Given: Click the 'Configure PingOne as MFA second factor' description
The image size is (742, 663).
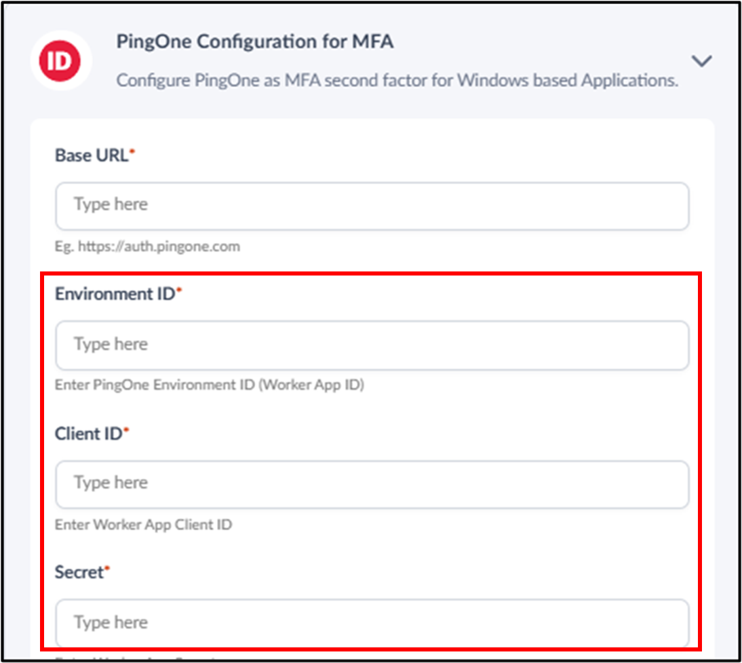Looking at the screenshot, I should [x=397, y=81].
